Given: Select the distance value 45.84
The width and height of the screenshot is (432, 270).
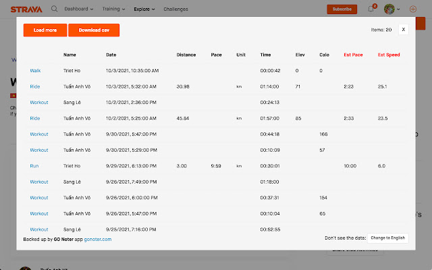Looking at the screenshot, I should coord(183,118).
